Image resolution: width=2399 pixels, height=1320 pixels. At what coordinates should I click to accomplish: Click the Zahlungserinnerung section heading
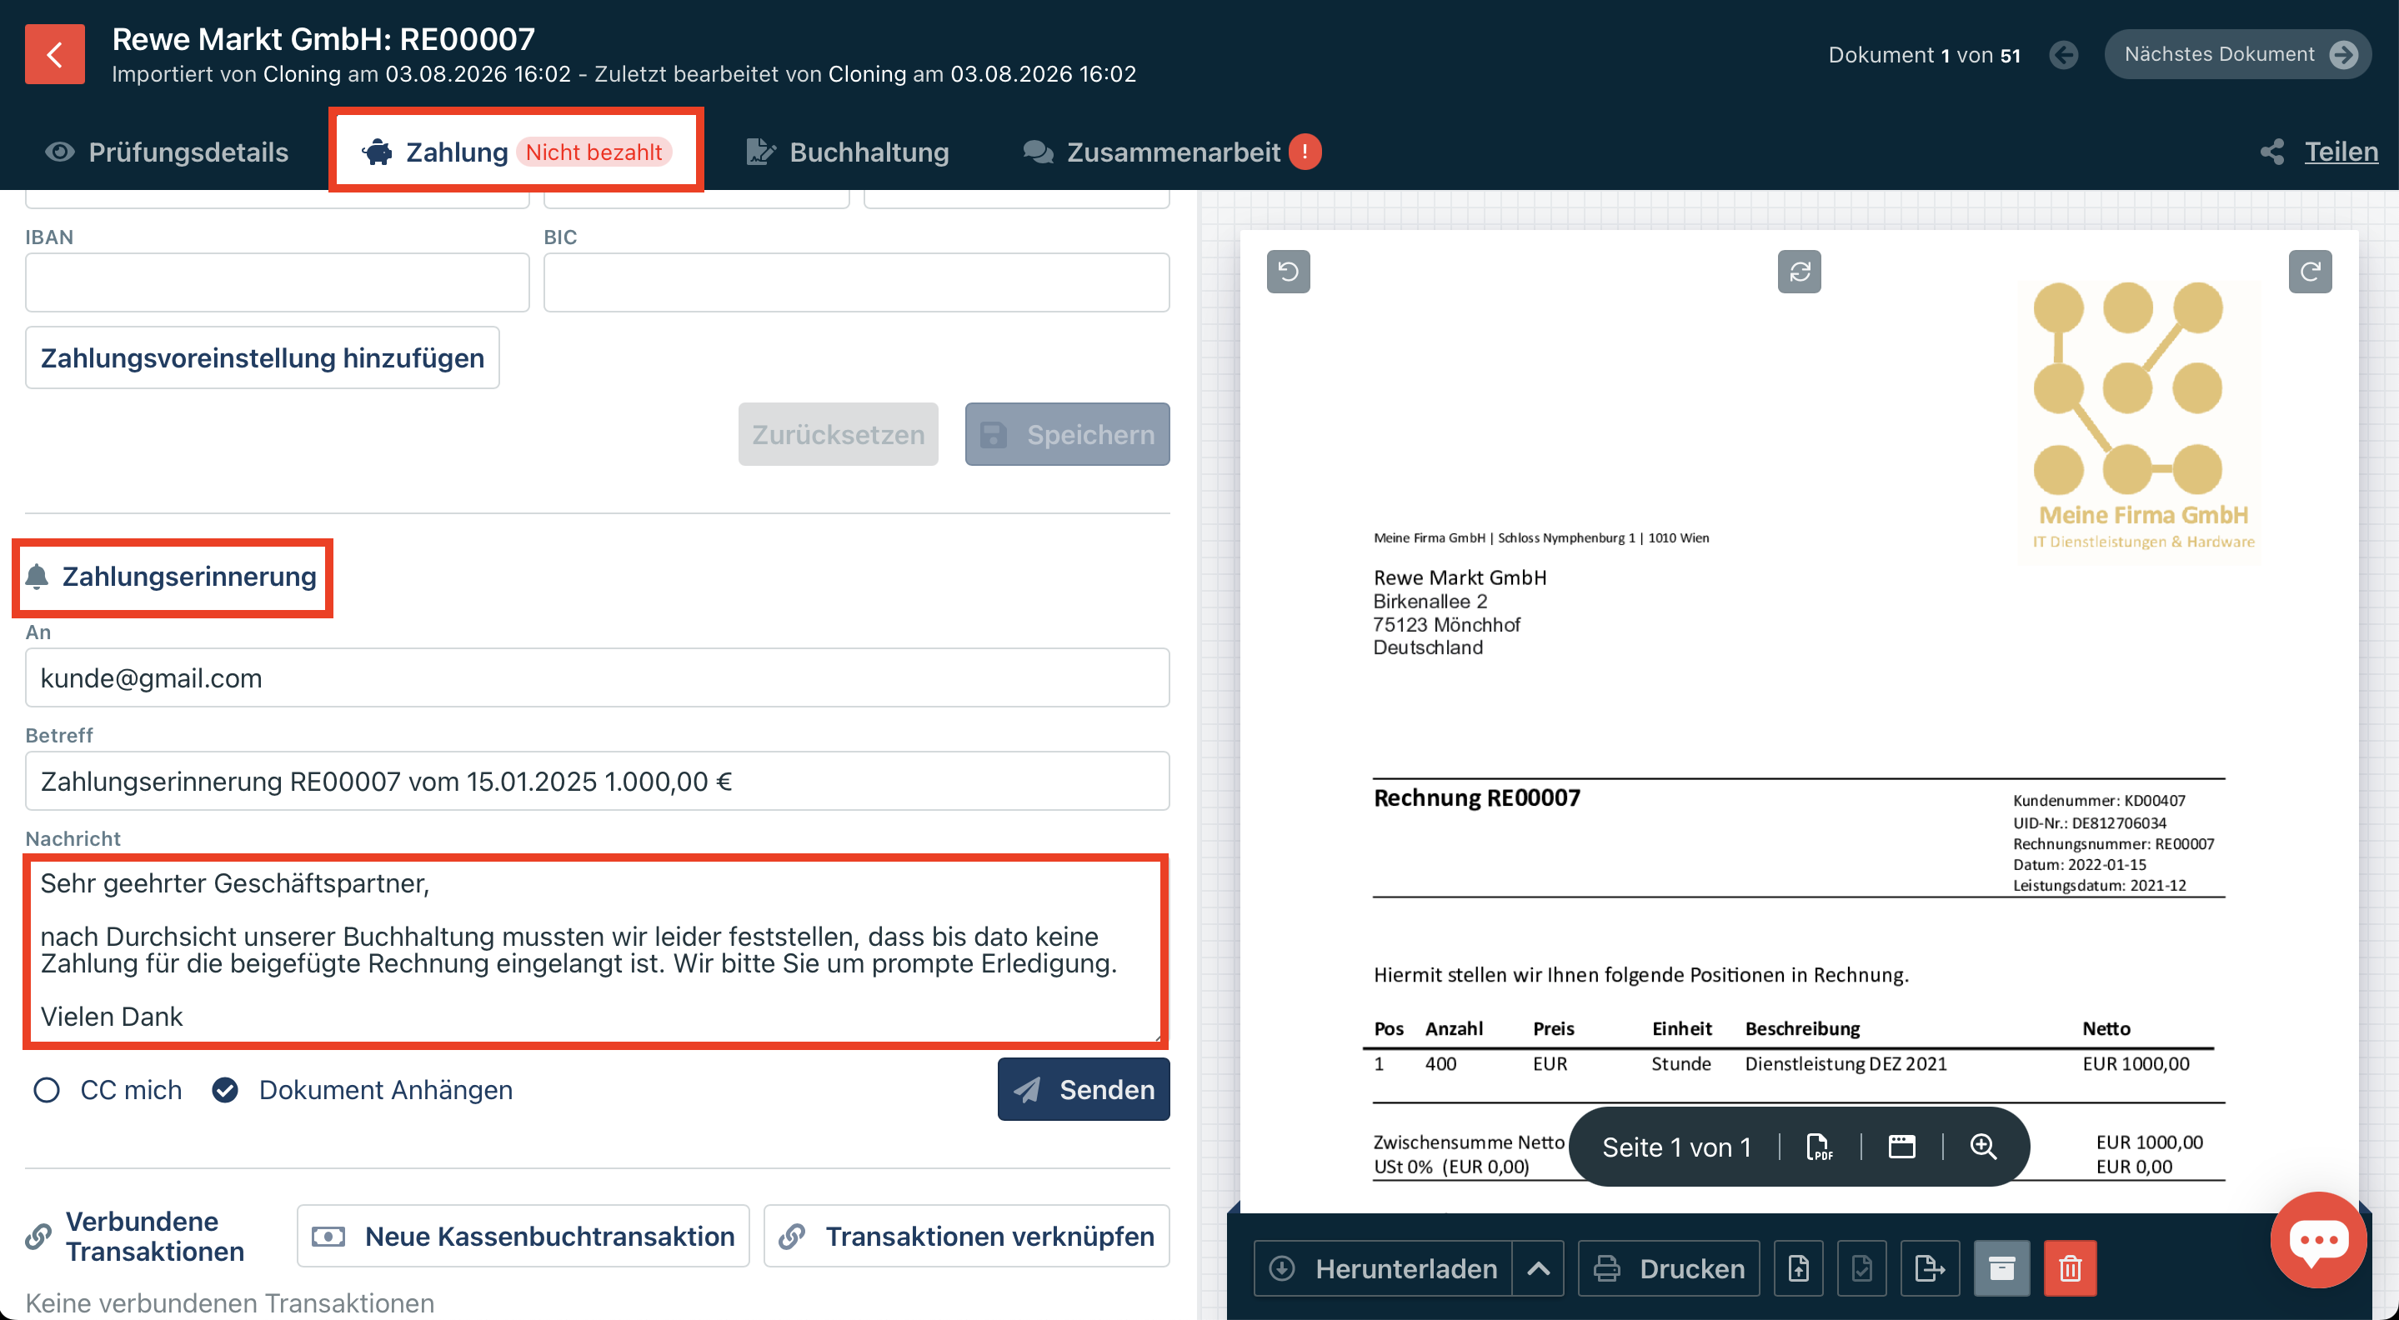(189, 577)
